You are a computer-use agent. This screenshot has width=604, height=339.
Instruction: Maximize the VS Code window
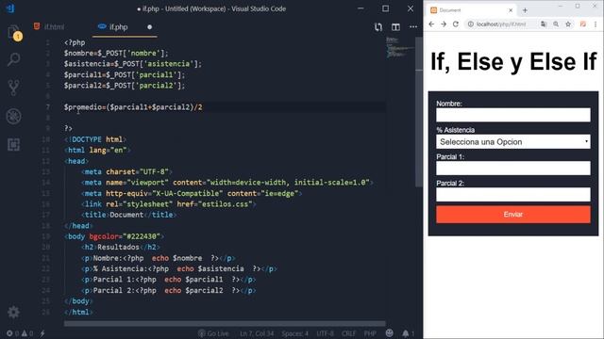point(386,8)
